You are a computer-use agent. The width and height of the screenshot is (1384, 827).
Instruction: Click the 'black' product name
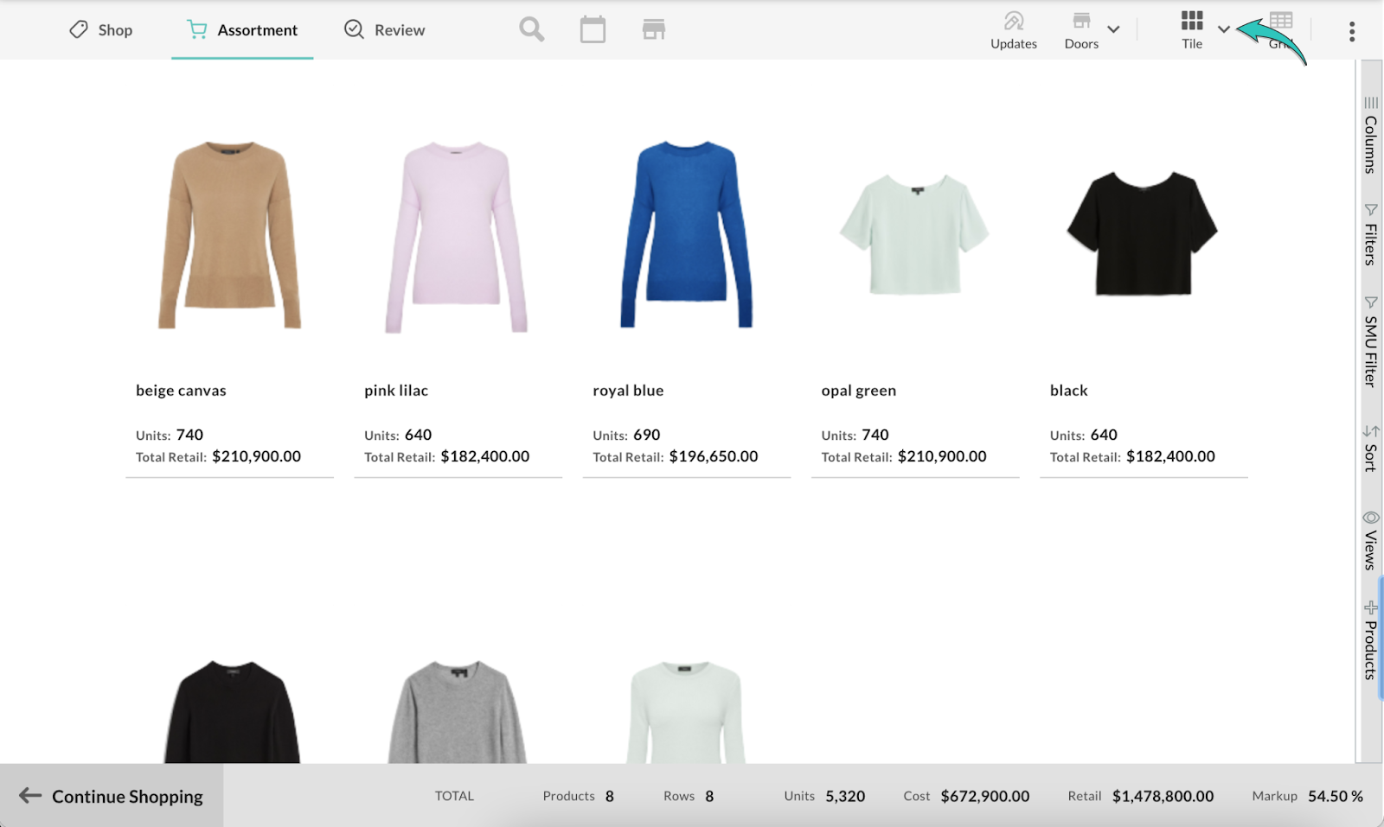click(x=1069, y=391)
